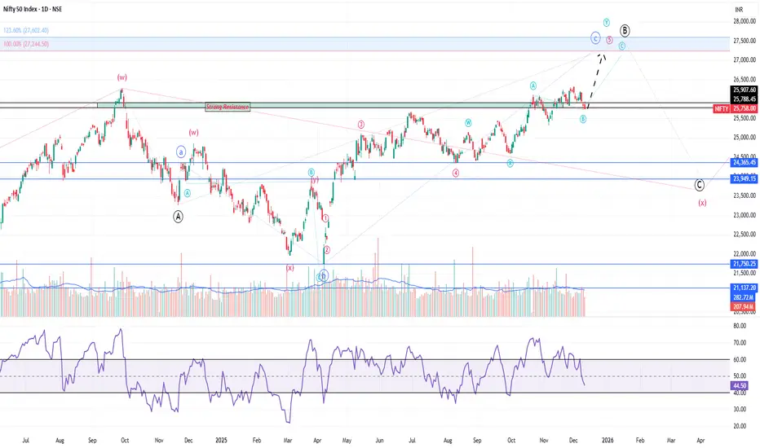760x448 pixels.
Task: Select the blue 24,365.45 price line label
Action: [x=745, y=163]
